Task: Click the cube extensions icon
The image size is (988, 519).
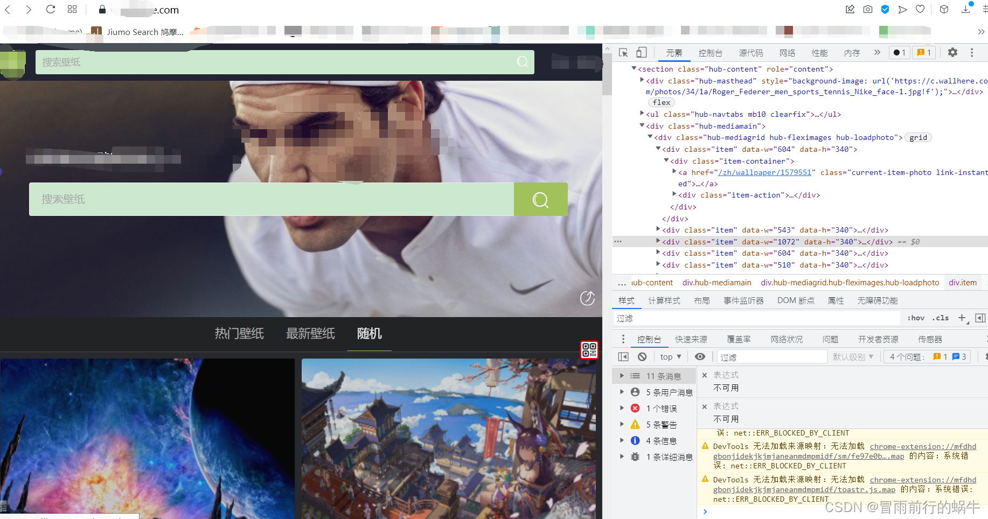Action: (x=944, y=9)
